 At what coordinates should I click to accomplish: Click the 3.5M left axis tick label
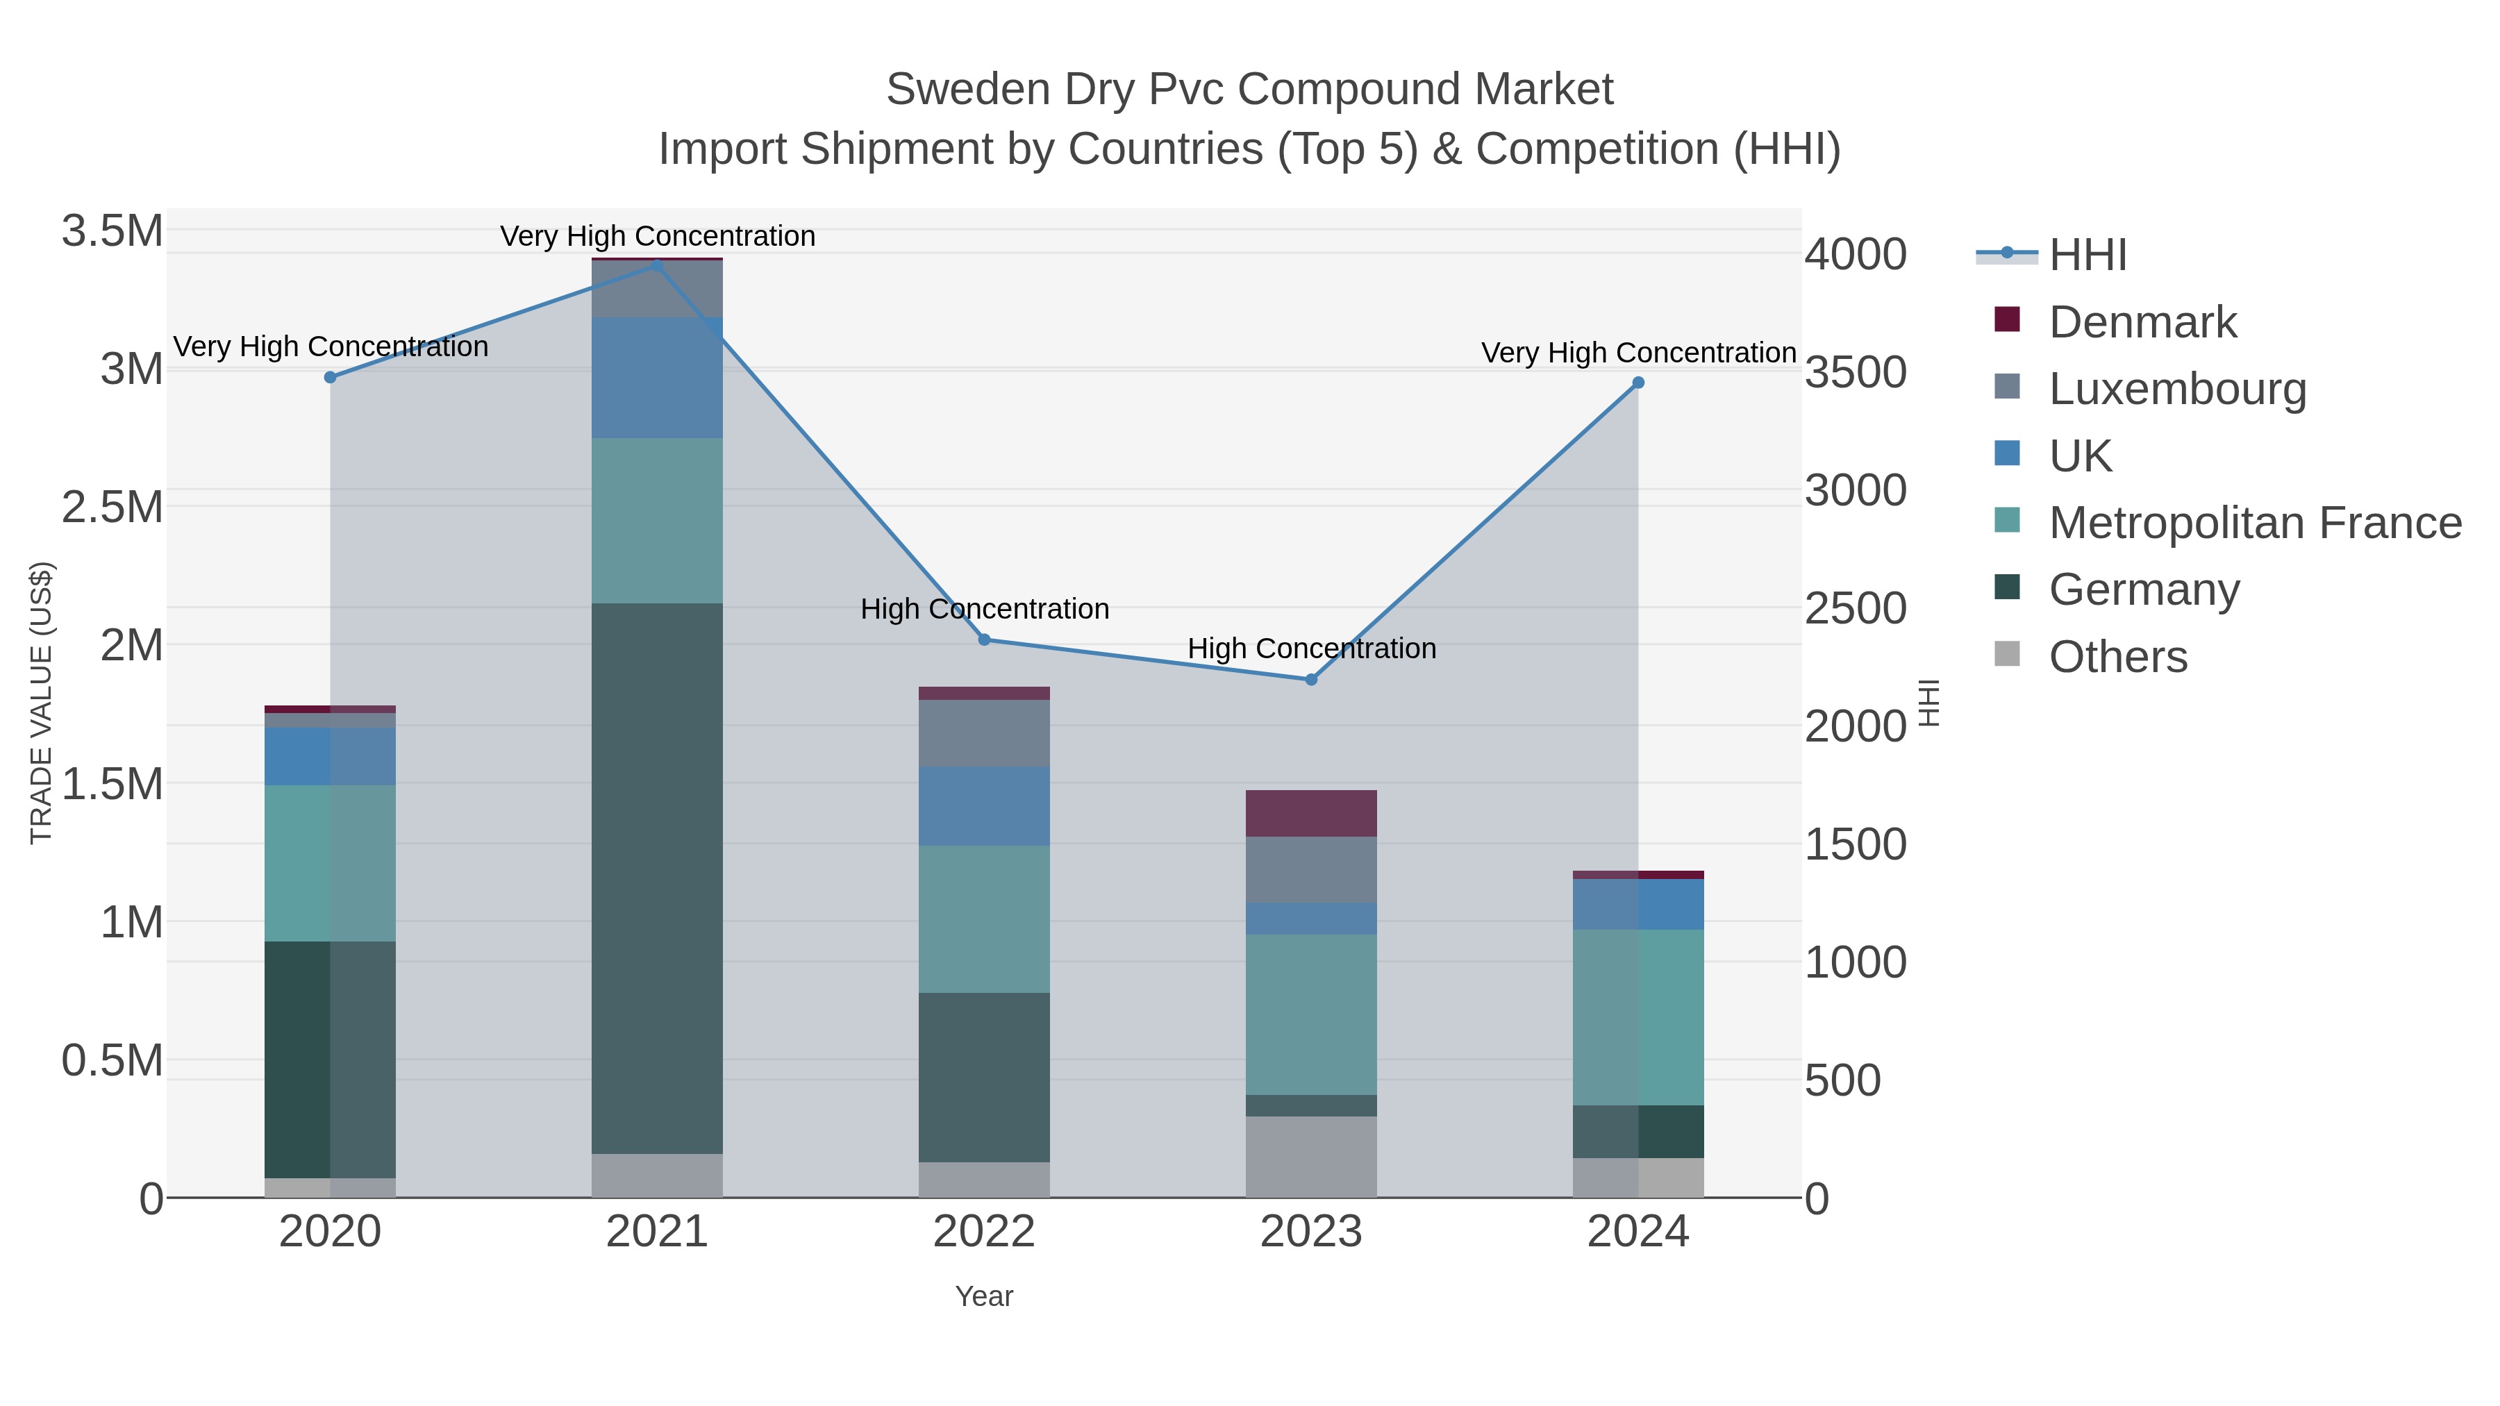click(112, 231)
